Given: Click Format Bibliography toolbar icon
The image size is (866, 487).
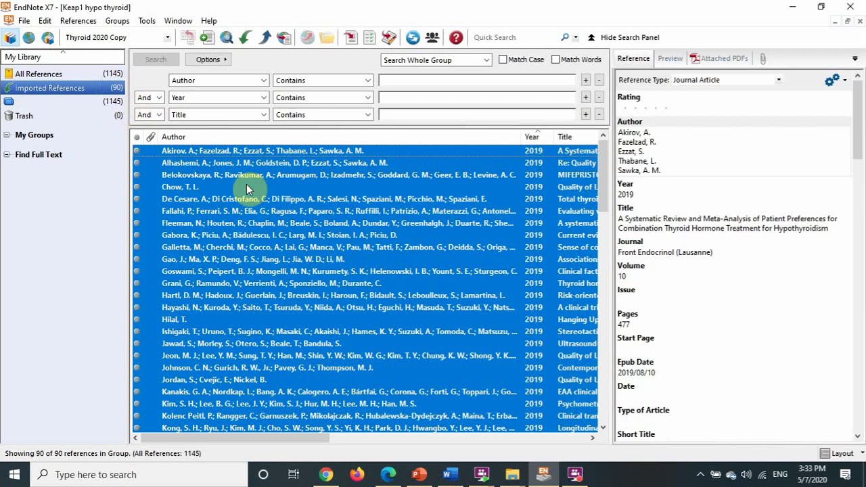Looking at the screenshot, I should [369, 38].
